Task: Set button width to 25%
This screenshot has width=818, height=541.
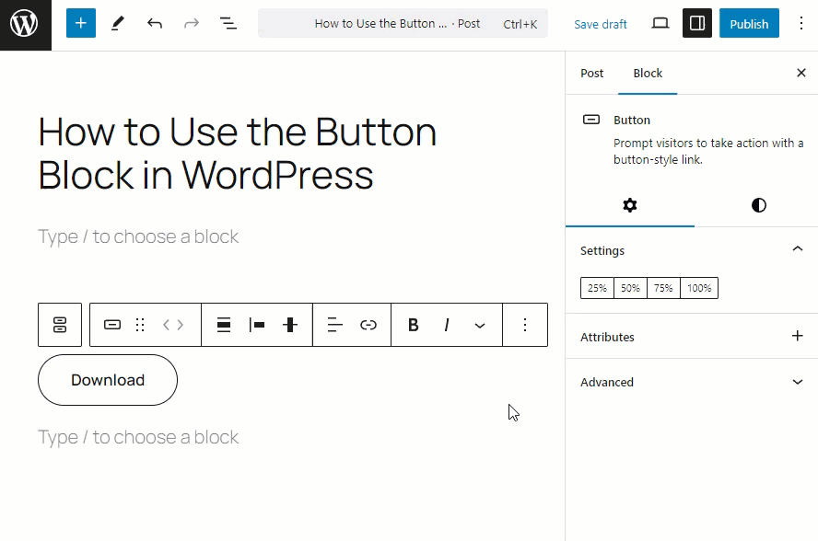Action: [x=597, y=288]
